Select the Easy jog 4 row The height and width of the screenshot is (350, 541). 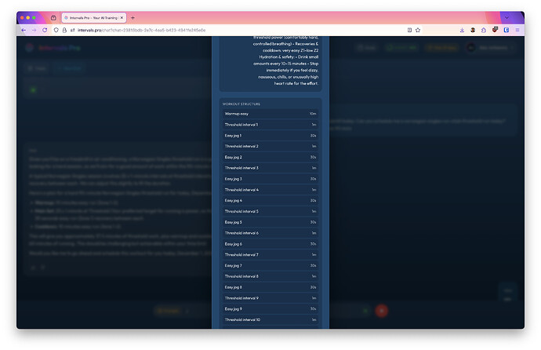coord(270,201)
